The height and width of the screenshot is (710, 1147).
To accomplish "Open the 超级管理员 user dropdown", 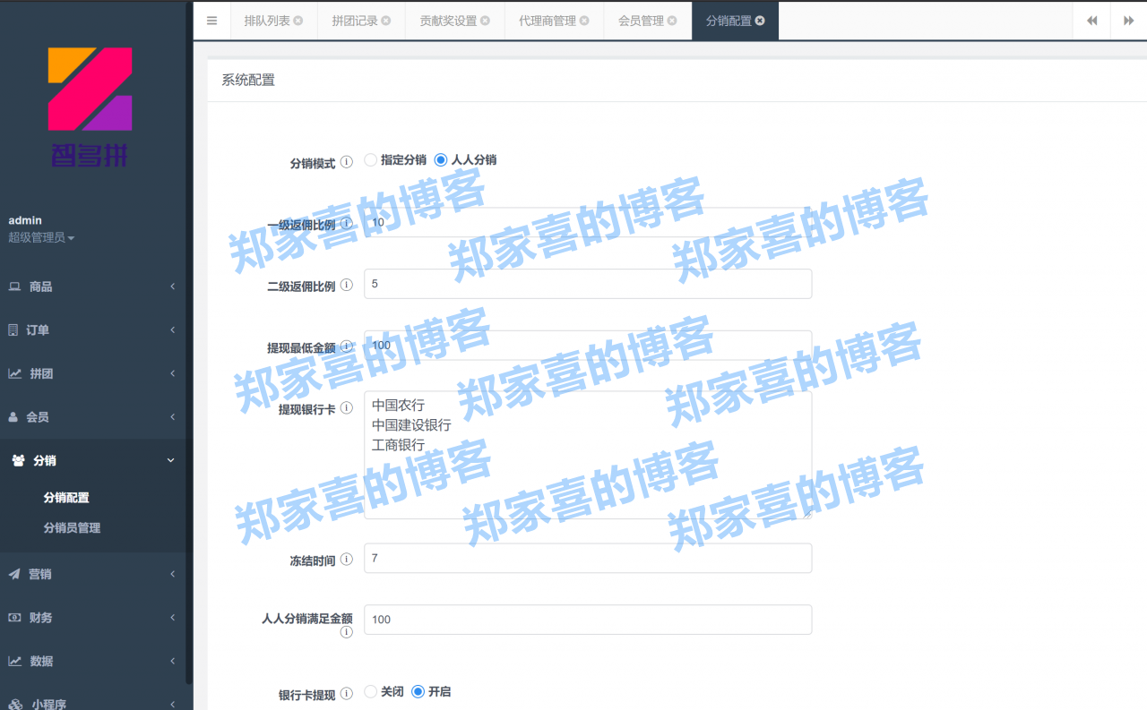I will pyautogui.click(x=41, y=237).
